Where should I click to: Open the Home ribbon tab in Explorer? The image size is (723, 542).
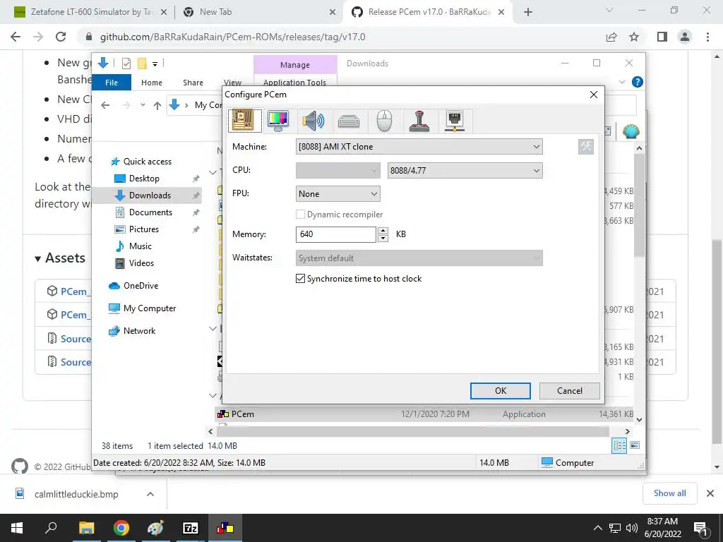tap(152, 83)
